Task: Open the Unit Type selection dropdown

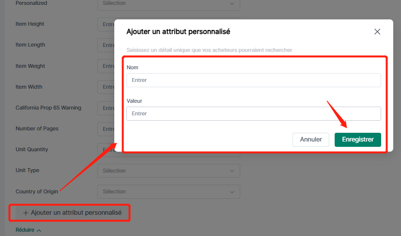Action: (x=168, y=171)
